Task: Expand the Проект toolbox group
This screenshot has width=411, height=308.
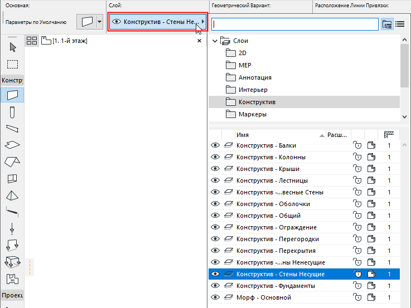Action: pyautogui.click(x=12, y=295)
